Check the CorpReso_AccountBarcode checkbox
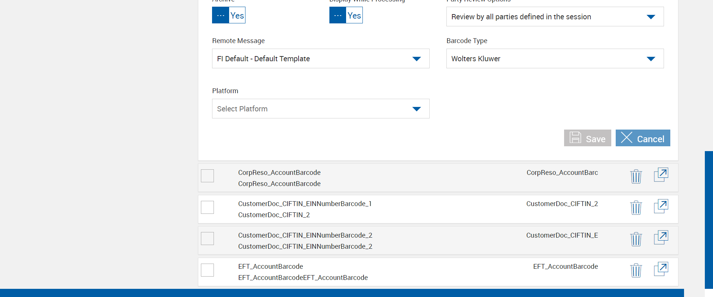713x297 pixels. pyautogui.click(x=207, y=176)
